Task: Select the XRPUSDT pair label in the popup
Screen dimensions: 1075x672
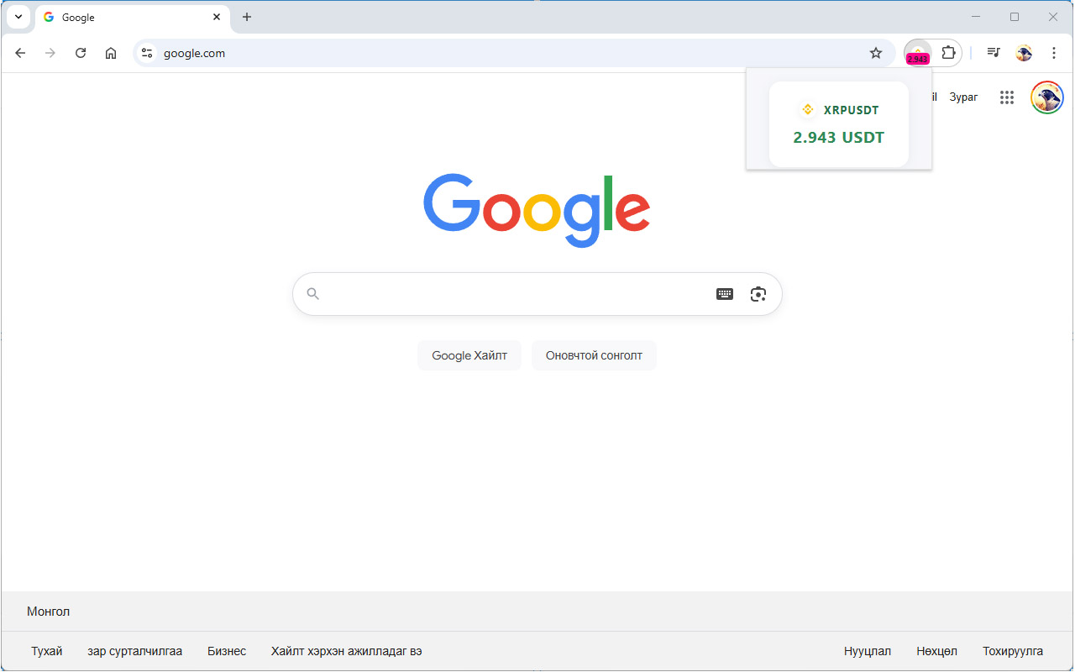Action: [x=852, y=110]
